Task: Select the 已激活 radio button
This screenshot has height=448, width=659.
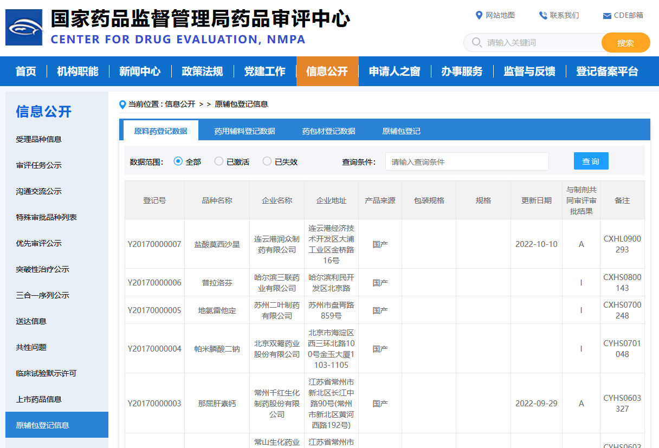Action: 219,161
